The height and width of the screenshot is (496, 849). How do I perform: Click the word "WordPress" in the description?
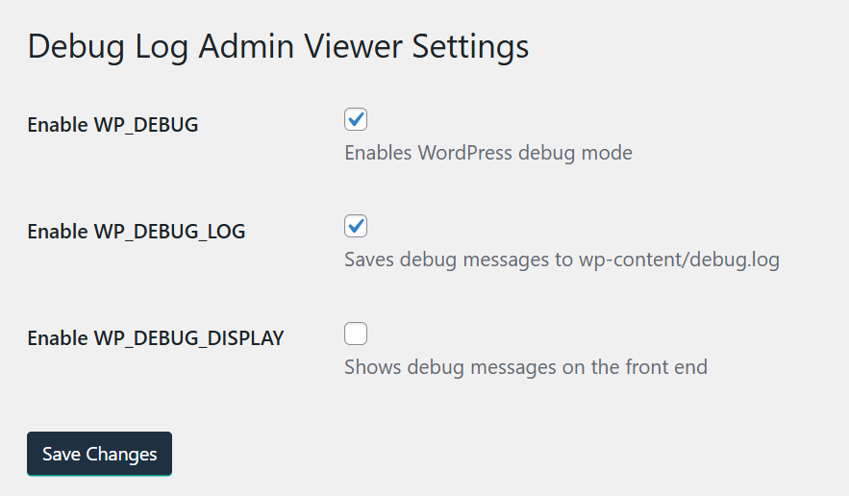point(465,153)
